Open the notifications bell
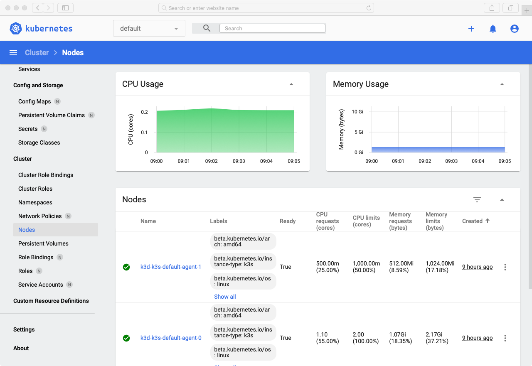532x366 pixels. (493, 29)
